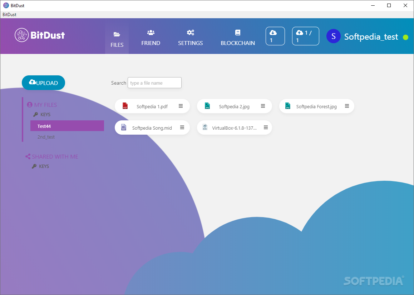Focus the file name search field

pyautogui.click(x=154, y=83)
